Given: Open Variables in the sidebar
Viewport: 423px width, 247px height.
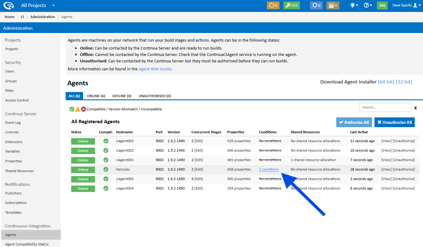Looking at the screenshot, I should point(13,151).
